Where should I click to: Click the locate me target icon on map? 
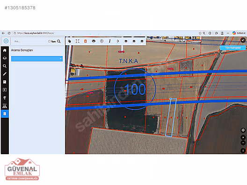click(x=243, y=130)
